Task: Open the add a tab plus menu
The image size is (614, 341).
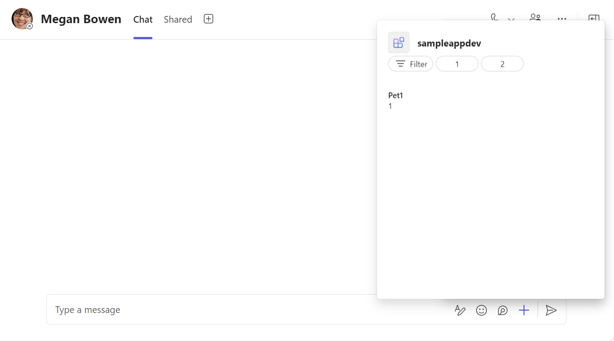Action: [x=208, y=19]
